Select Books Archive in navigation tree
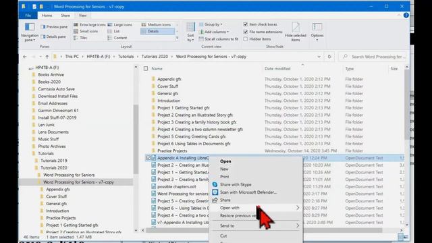Screen dimensions: 432x243 51,75
